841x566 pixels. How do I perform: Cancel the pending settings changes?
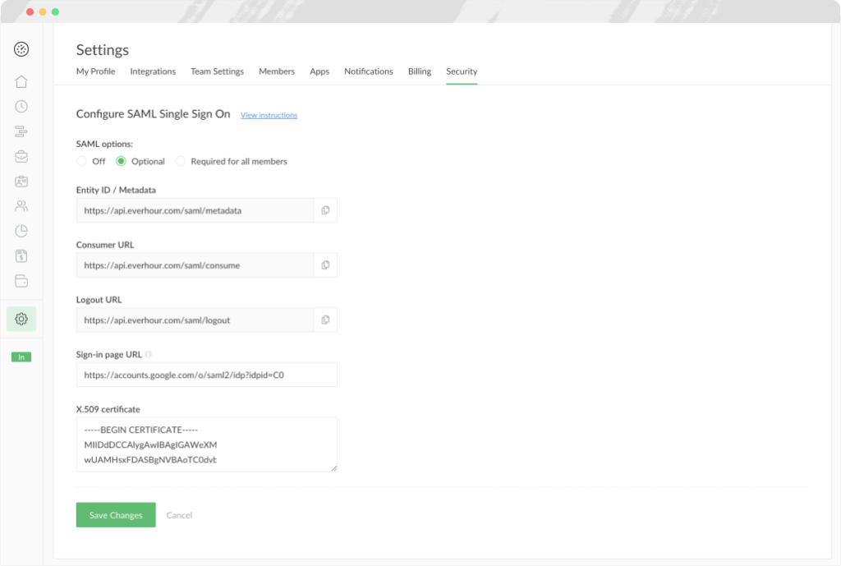click(x=179, y=514)
